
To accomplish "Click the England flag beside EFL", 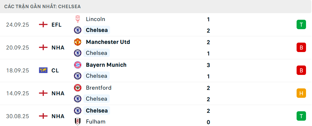I will pos(43,25).
